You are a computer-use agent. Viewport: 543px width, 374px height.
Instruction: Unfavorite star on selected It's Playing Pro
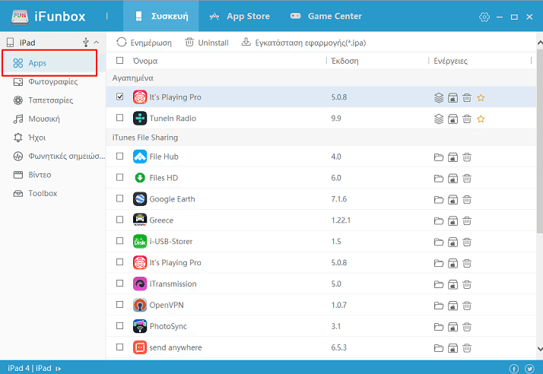[x=481, y=97]
